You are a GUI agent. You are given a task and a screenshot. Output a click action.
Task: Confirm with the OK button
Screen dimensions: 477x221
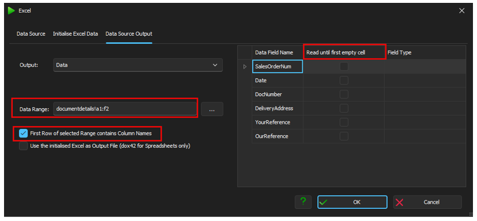[352, 202]
